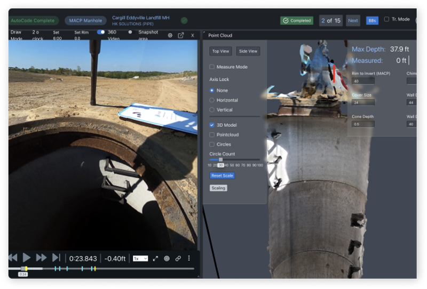Play the inspection video

(x=26, y=258)
